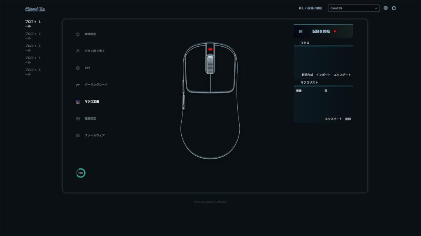Click the 性能設定 icon in sidebar
421x236 pixels.
78,119
